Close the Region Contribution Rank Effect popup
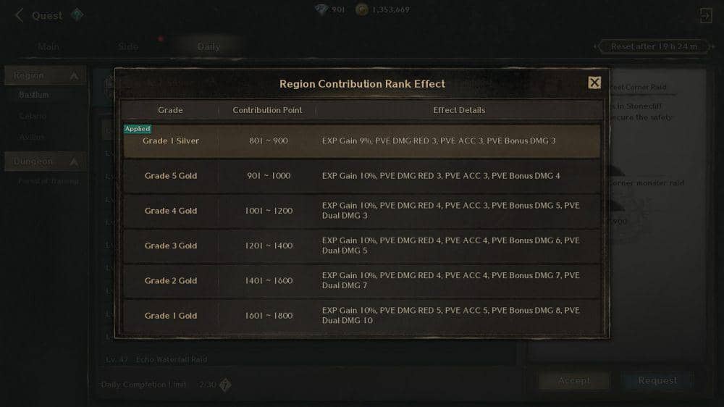The width and height of the screenshot is (724, 407). click(x=594, y=83)
